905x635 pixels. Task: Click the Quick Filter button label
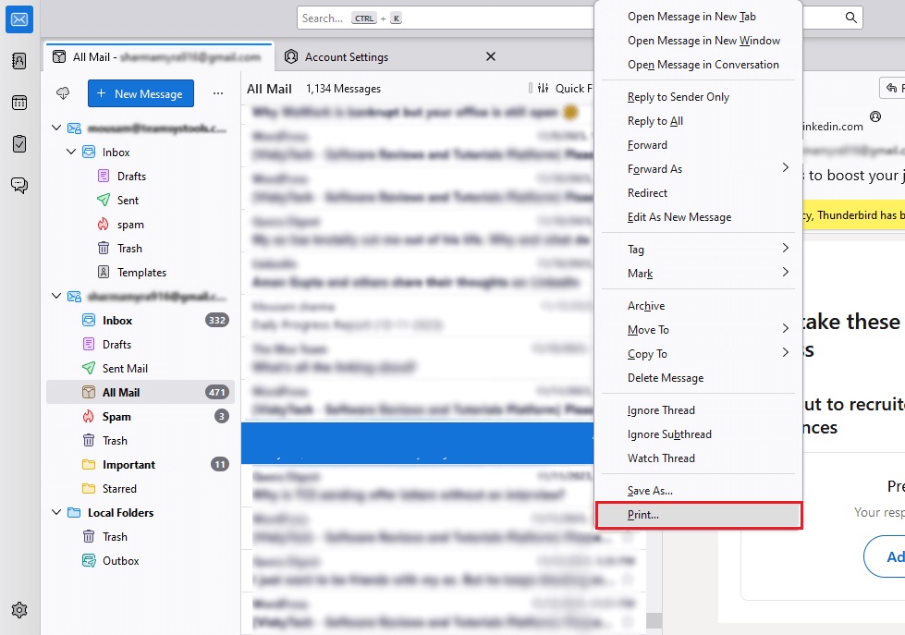[573, 89]
